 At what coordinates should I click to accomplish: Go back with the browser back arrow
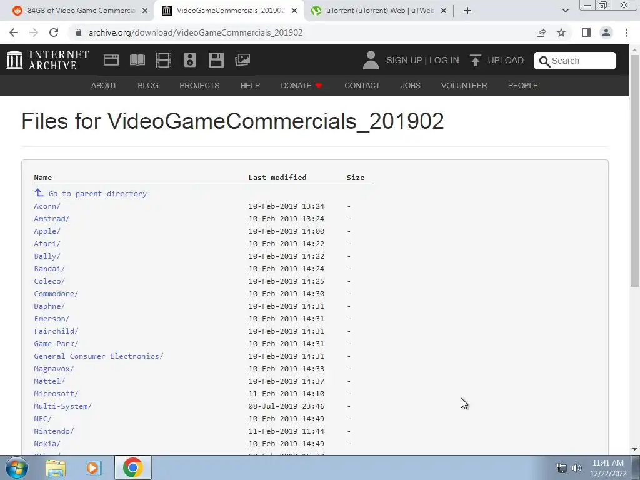pos(14,32)
